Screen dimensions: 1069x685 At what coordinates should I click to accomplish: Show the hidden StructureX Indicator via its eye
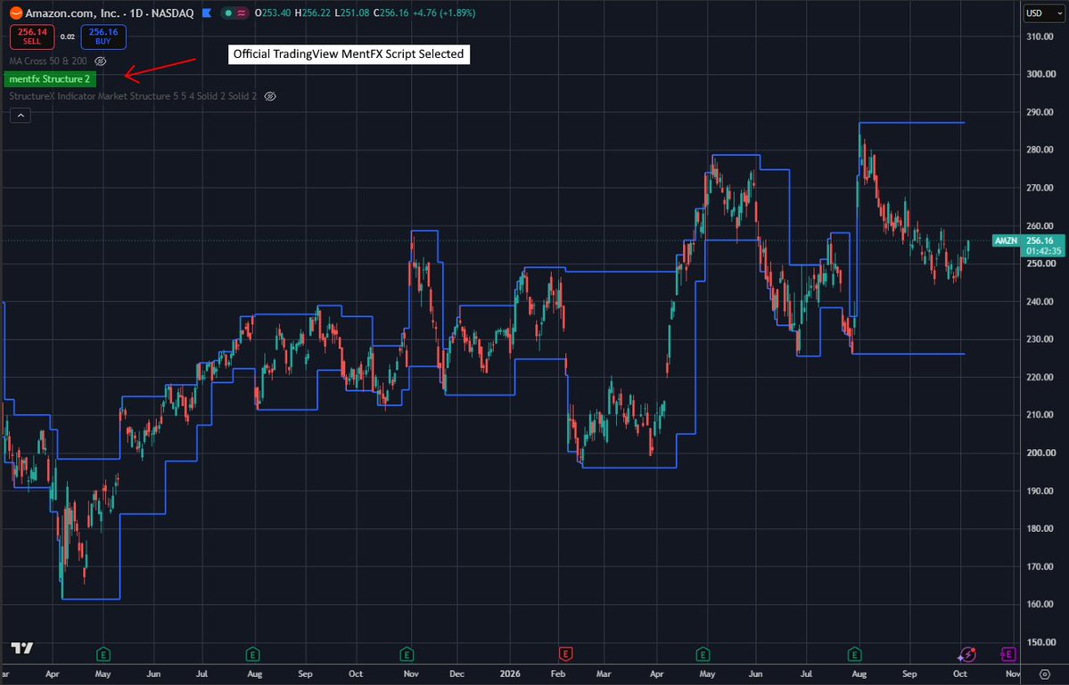coord(271,96)
